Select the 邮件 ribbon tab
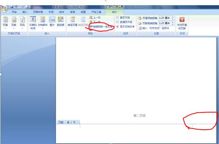 (62, 12)
